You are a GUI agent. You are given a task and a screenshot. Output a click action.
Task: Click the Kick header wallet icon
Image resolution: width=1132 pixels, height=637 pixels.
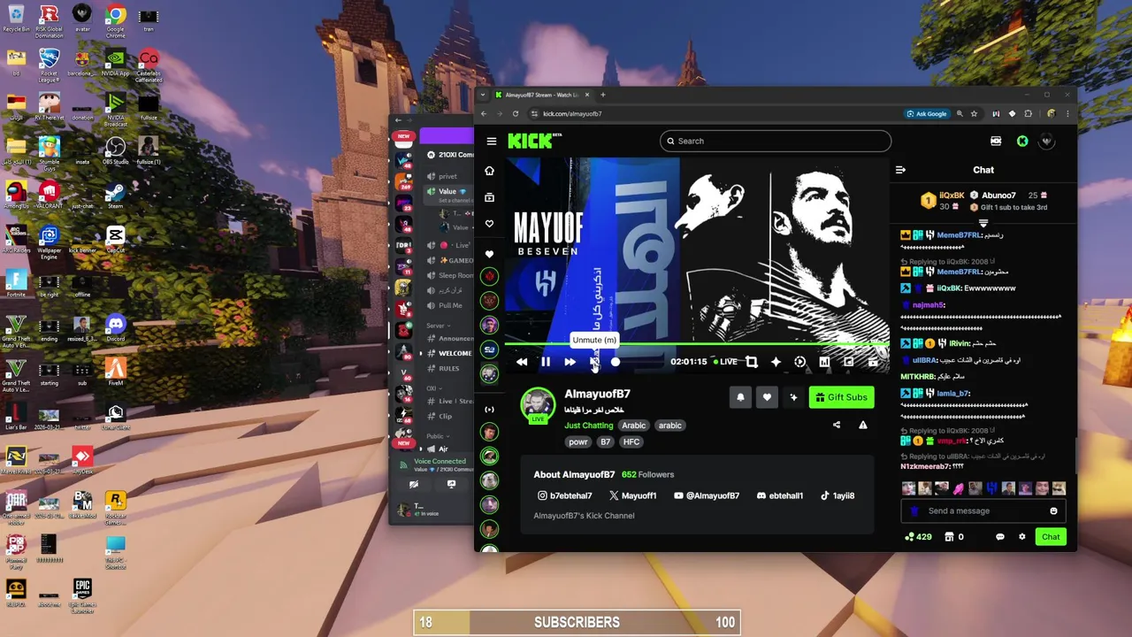(x=996, y=141)
